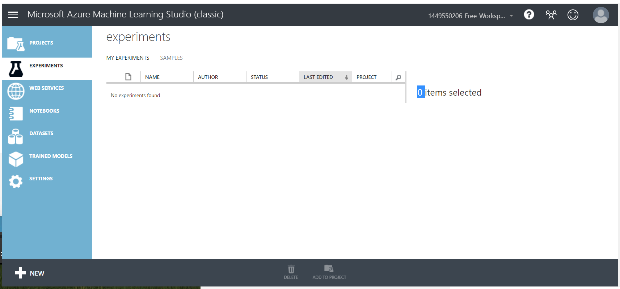The width and height of the screenshot is (620, 289).
Task: Click the NEW button label
Action: 37,273
